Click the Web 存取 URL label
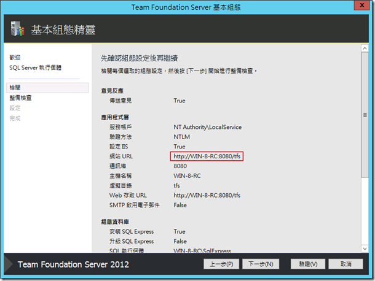This screenshot has height=281, width=375. [128, 195]
